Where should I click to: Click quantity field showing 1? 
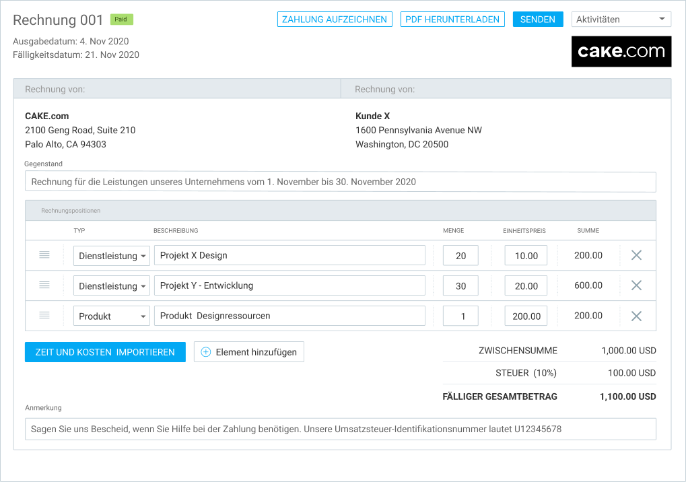click(460, 316)
